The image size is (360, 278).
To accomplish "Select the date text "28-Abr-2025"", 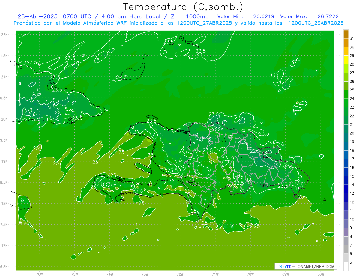I will pos(38,17).
